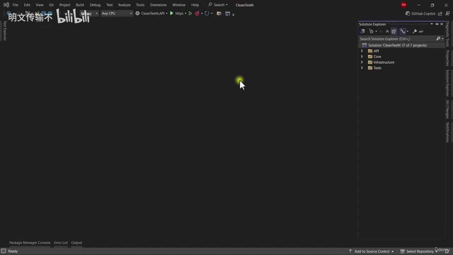Screen dimensions: 453x255
Task: Click the FM user account avatar
Action: tap(404, 5)
